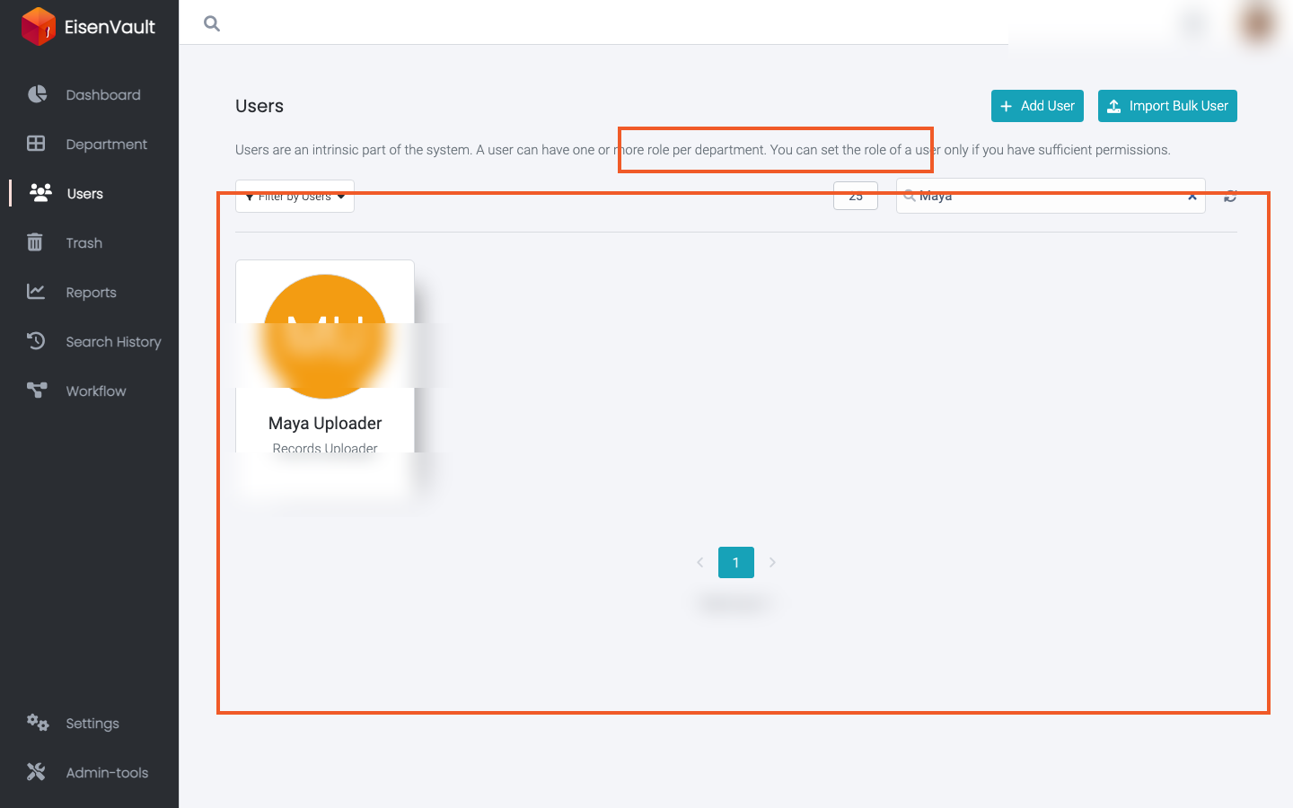This screenshot has height=808, width=1293.
Task: Open the profile avatar menu
Action: pos(1257,23)
